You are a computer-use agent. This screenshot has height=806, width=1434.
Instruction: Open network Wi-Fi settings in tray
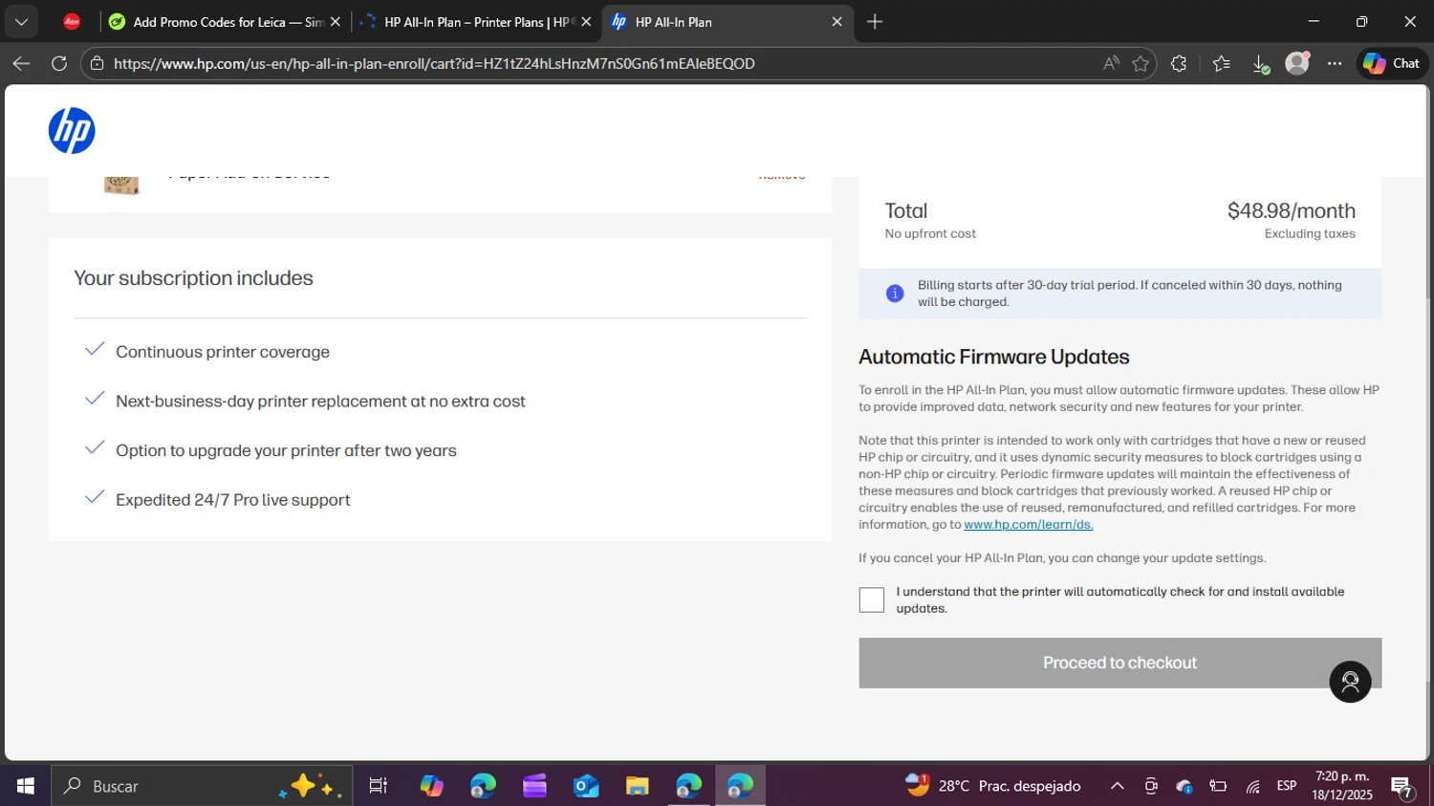coord(1252,786)
